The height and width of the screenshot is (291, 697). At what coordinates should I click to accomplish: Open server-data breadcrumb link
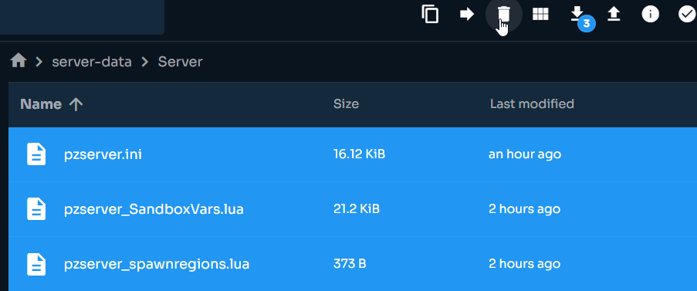pyautogui.click(x=92, y=61)
